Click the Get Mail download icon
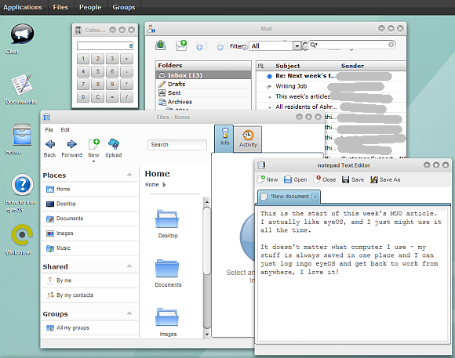This screenshot has height=358, width=455. coord(161,45)
